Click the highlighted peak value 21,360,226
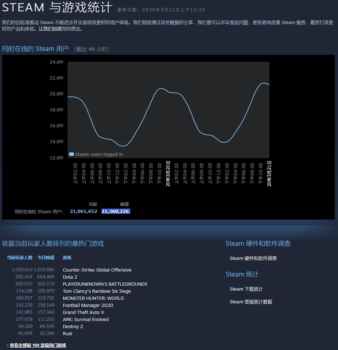This screenshot has height=350, width=338. pyautogui.click(x=115, y=211)
